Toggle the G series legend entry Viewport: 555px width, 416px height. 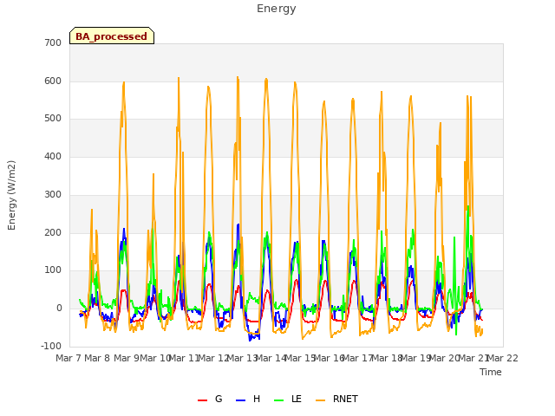click(210, 399)
